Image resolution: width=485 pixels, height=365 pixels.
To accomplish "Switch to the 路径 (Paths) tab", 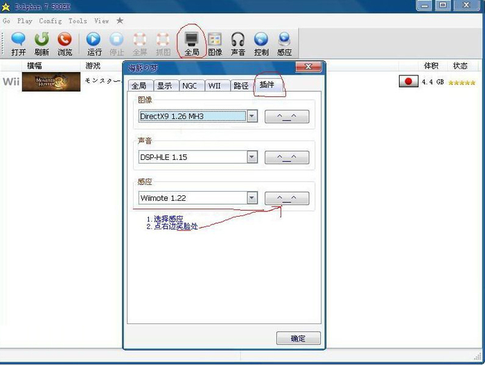I will 240,86.
